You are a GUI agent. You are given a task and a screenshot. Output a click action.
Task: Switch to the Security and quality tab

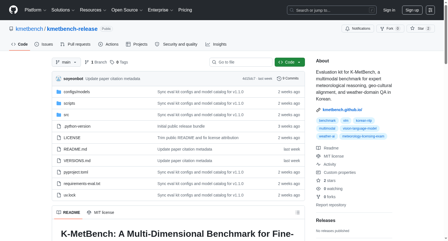tap(176, 44)
